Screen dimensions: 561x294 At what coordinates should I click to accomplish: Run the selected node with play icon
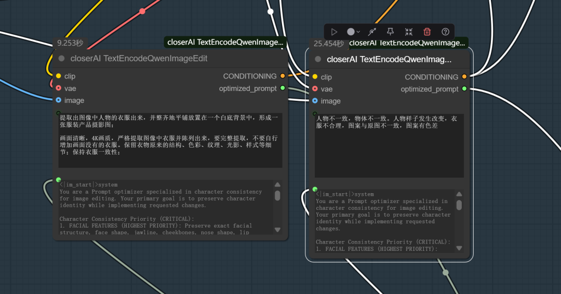(334, 32)
